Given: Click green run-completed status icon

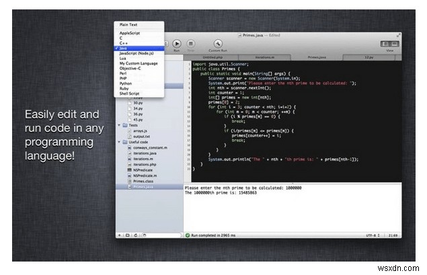Looking at the screenshot, I should pyautogui.click(x=188, y=235).
